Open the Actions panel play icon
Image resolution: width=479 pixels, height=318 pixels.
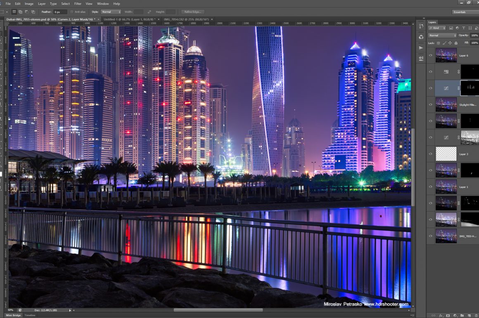pyautogui.click(x=421, y=48)
